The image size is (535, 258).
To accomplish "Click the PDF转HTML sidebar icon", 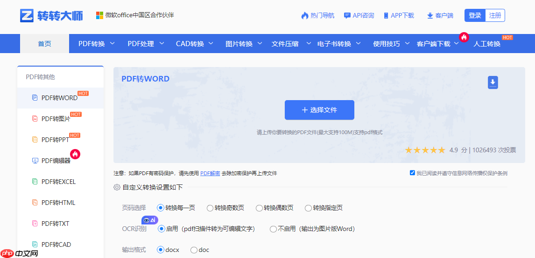I will tap(35, 203).
